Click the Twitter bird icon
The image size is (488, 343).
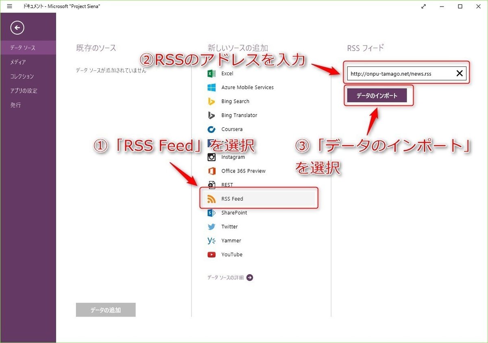(211, 227)
